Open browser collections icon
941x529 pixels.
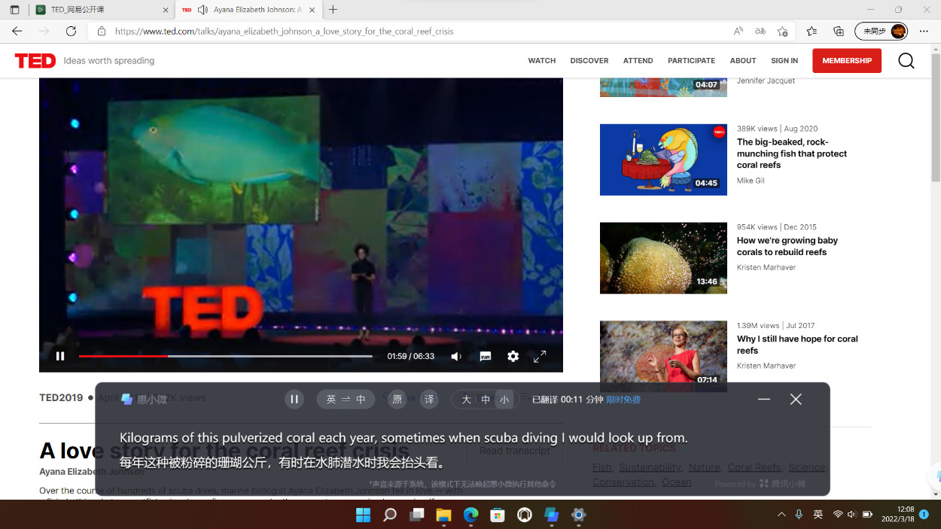pyautogui.click(x=839, y=31)
